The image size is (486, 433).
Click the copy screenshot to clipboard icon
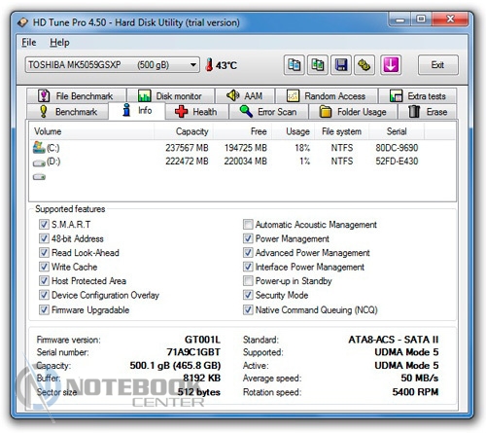coord(317,65)
